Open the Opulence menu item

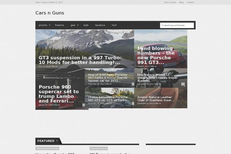pos(100,25)
